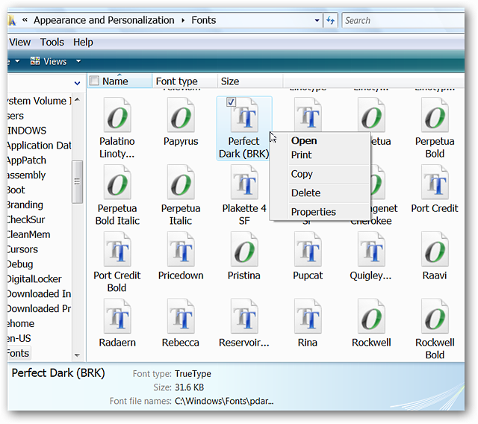Sort by the Size column header

pos(250,81)
